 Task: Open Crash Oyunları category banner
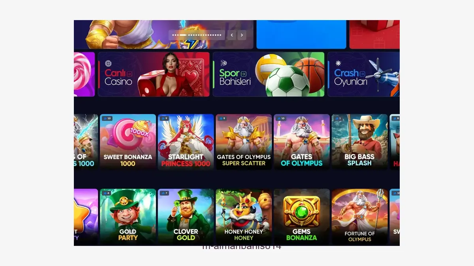pyautogui.click(x=363, y=74)
